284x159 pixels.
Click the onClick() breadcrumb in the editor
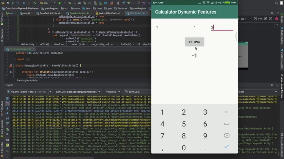[44, 44]
